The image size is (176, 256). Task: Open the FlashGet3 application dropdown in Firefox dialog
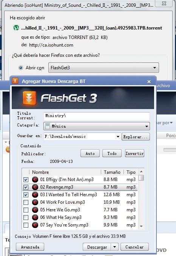pyautogui.click(x=103, y=67)
